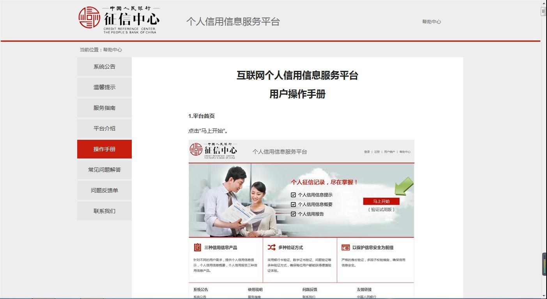Open the 系统公告 sidebar tab
Viewport: 547px width, 299px height.
104,67
